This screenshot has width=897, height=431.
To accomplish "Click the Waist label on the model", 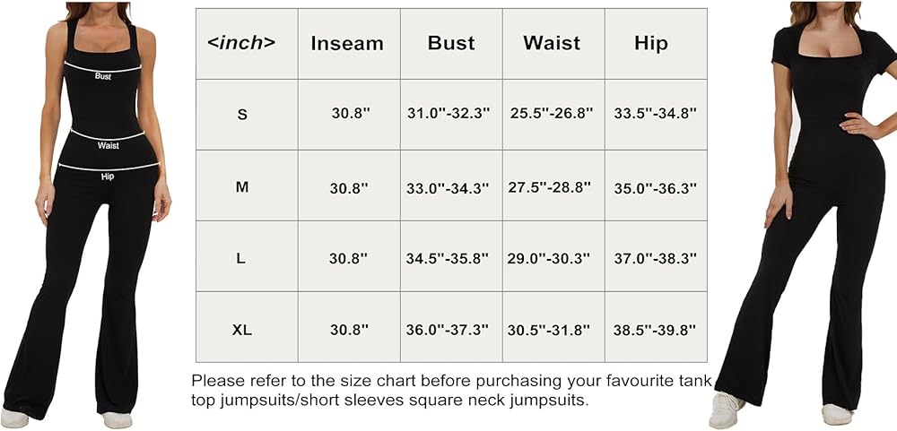I will (109, 145).
